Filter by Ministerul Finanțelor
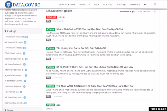The width and height of the screenshot is (167, 111). point(14,37)
